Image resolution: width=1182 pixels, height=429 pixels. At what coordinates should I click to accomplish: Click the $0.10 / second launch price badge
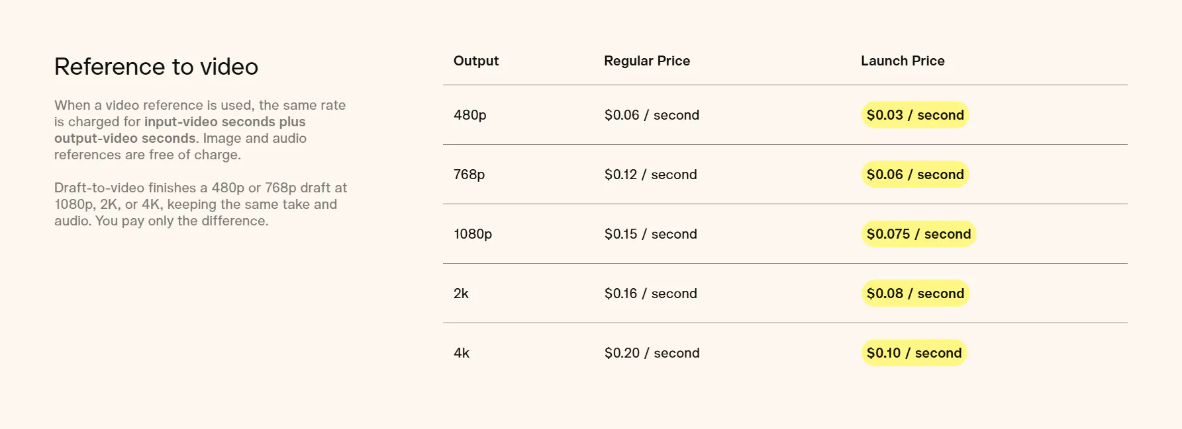[914, 353]
